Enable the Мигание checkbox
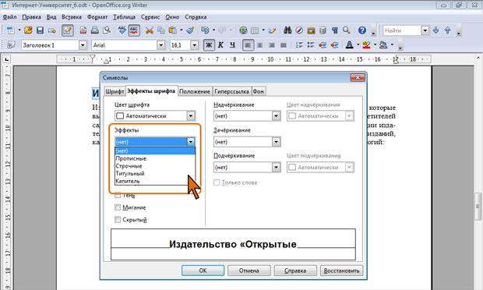Screen dimensions: 483x290 pos(118,207)
